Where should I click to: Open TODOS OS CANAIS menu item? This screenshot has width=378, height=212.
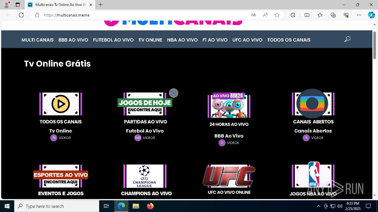pos(289,40)
